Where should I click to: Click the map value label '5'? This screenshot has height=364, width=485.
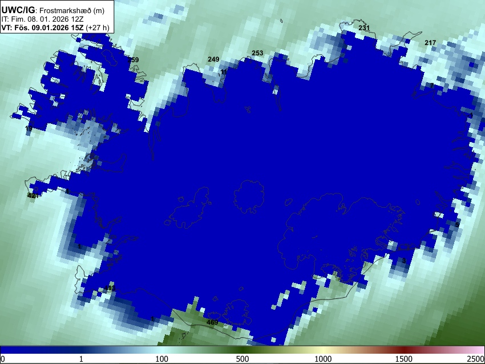pyautogui.click(x=457, y=225)
